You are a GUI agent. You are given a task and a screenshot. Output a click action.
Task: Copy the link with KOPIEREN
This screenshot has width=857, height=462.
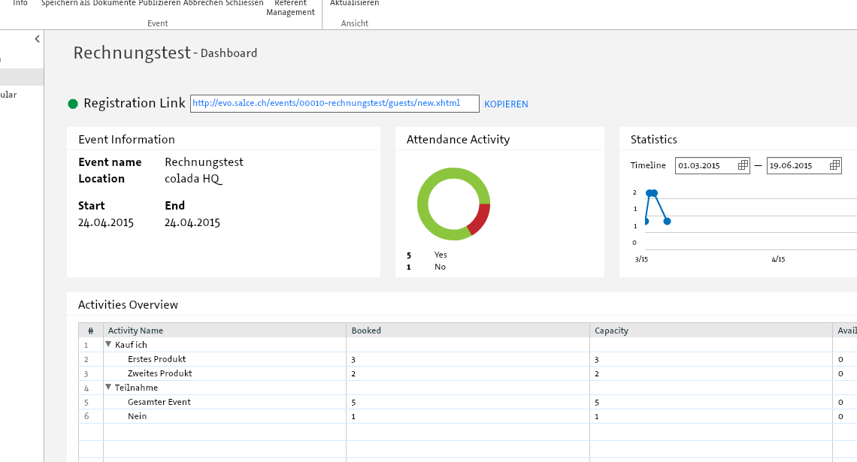click(x=506, y=104)
